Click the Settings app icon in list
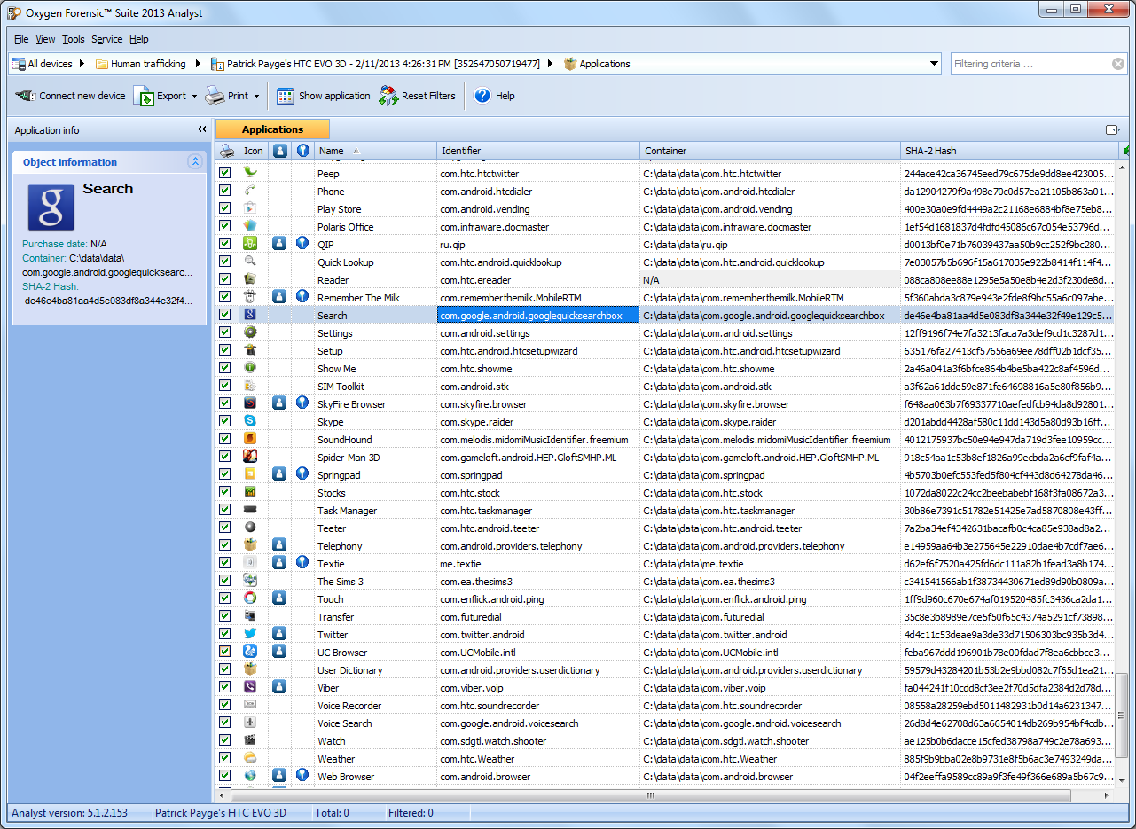 250,332
